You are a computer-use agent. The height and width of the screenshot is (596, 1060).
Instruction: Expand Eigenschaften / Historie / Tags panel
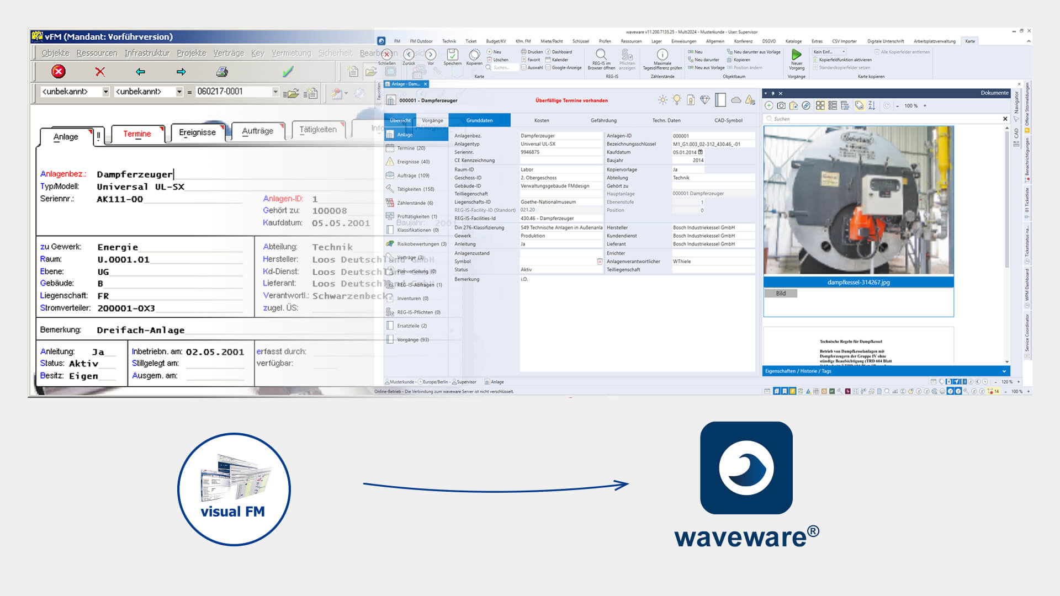click(1004, 371)
